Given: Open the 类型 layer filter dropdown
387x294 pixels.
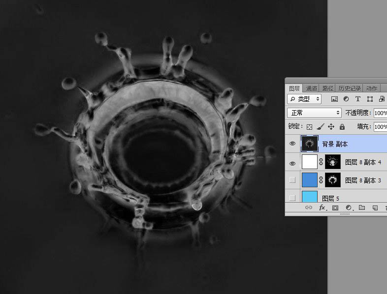Looking at the screenshot, I should click(x=304, y=99).
